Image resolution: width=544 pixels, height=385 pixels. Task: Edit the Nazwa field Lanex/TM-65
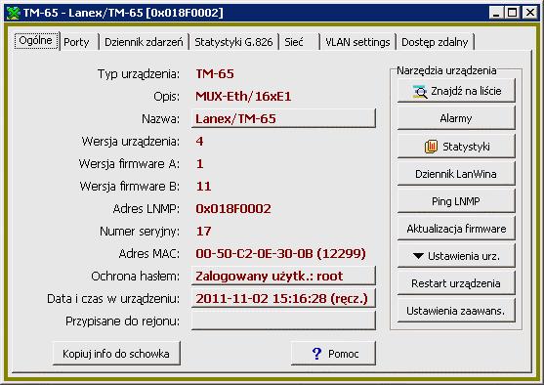(x=283, y=118)
